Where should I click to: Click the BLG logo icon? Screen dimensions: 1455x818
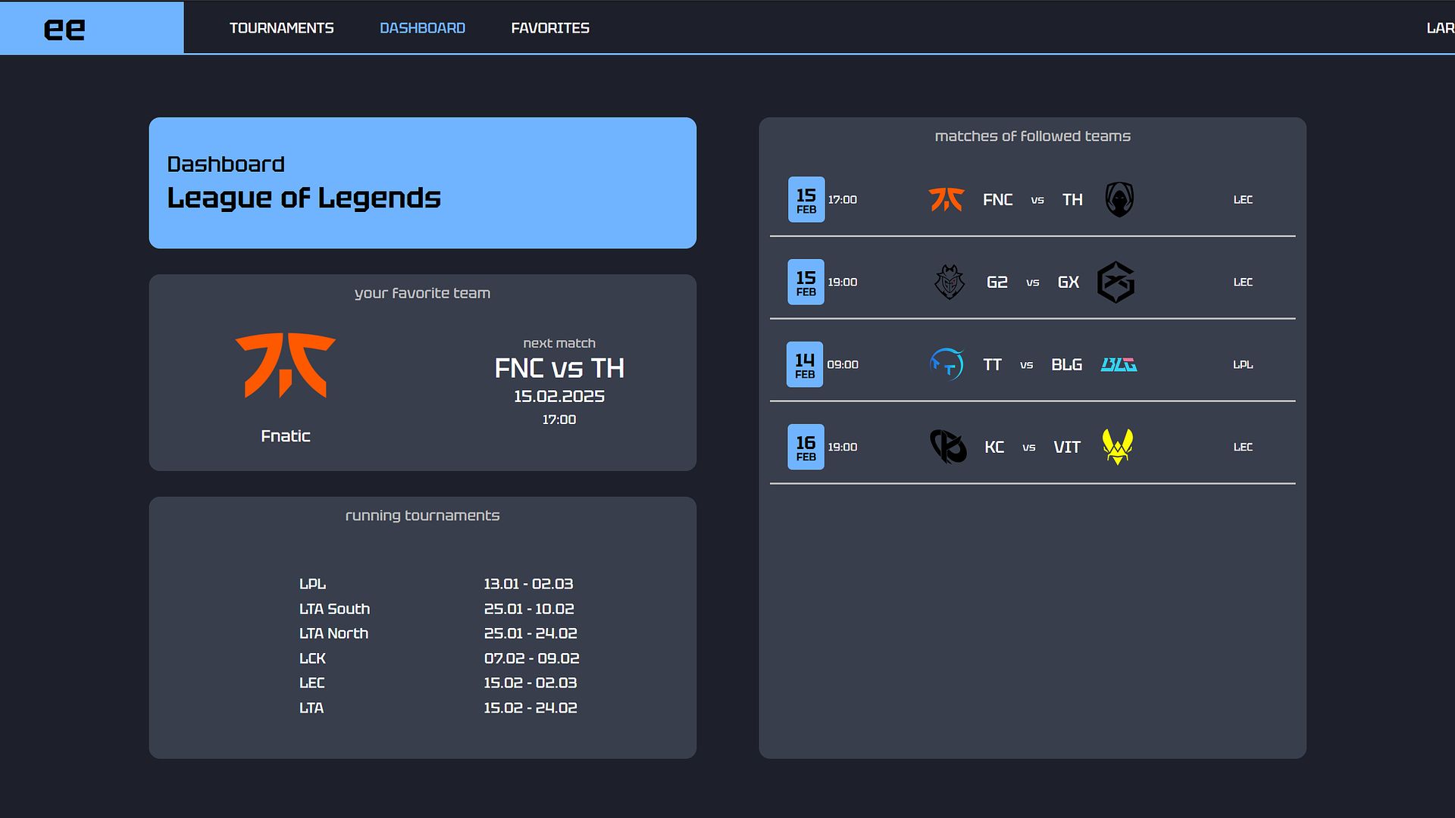[1119, 365]
